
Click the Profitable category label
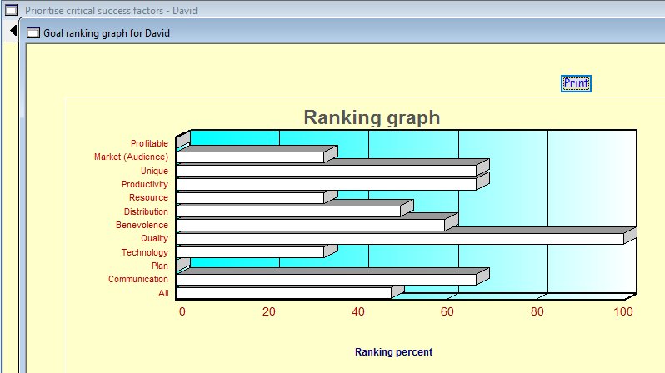coord(149,143)
